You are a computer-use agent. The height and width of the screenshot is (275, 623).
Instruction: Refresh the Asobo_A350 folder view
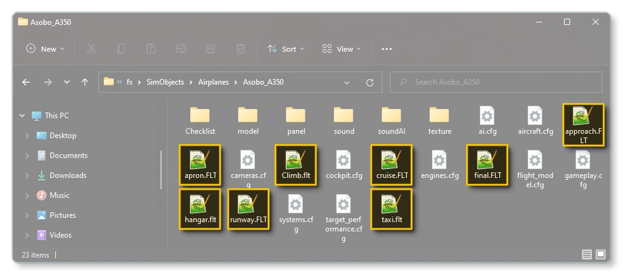tap(370, 83)
